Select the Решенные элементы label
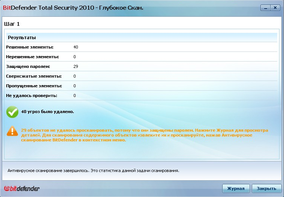Image resolution: width=284 pixels, height=197 pixels. [x=30, y=47]
